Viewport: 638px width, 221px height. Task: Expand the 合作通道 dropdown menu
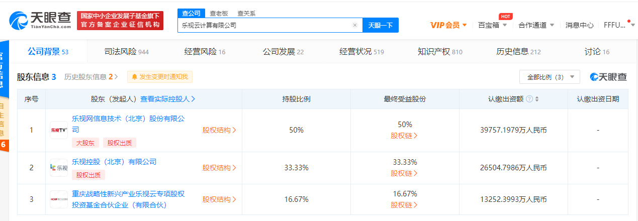coord(536,25)
